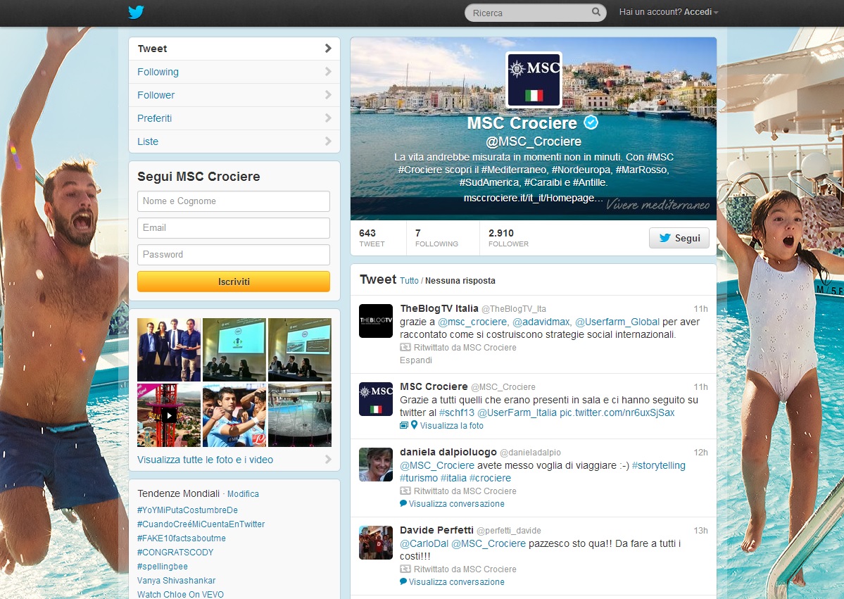
Task: Click the Iscriviti sign-up button
Action: [234, 282]
